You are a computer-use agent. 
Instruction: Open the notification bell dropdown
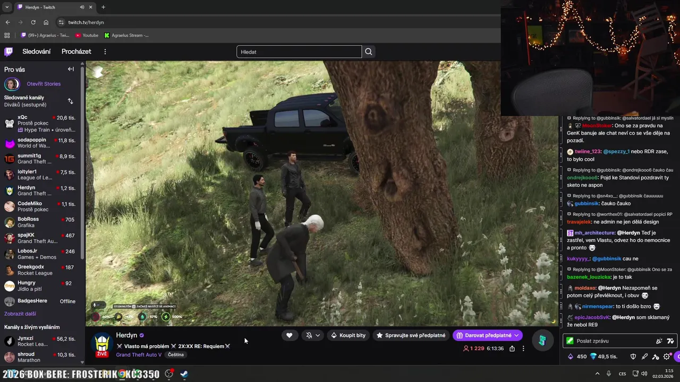(x=312, y=335)
